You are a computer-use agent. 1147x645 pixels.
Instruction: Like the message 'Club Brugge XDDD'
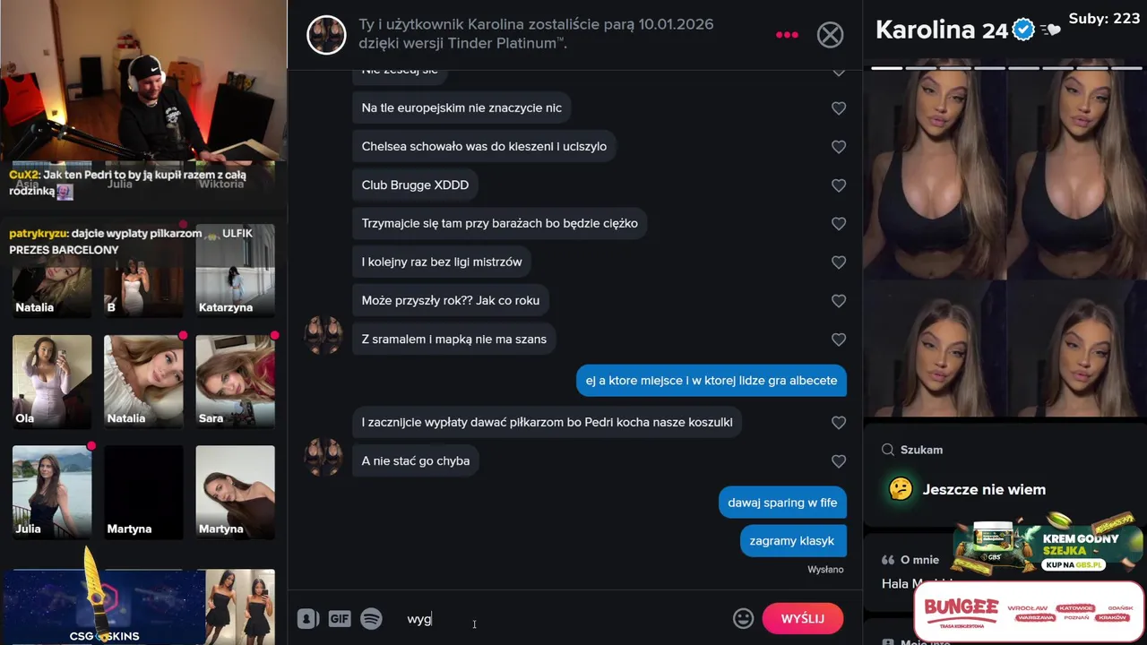point(839,185)
